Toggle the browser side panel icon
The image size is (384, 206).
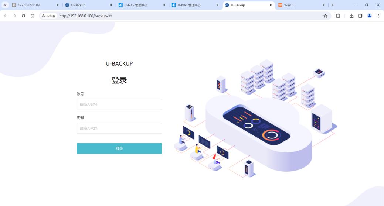pyautogui.click(x=360, y=16)
